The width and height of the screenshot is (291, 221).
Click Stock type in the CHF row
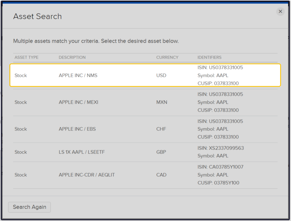(20, 129)
